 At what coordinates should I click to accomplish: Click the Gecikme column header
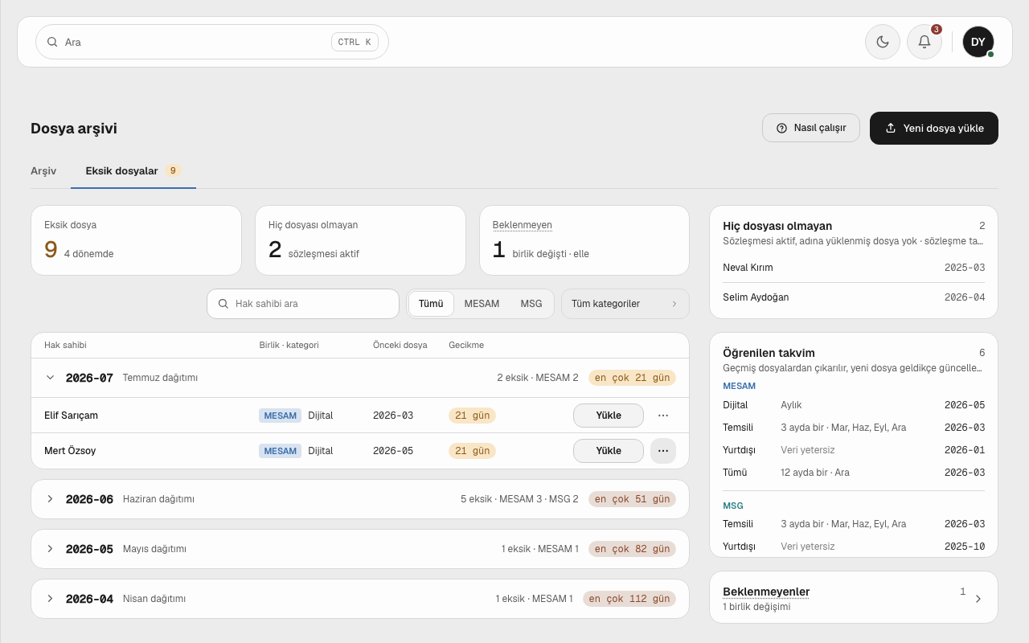click(x=466, y=345)
